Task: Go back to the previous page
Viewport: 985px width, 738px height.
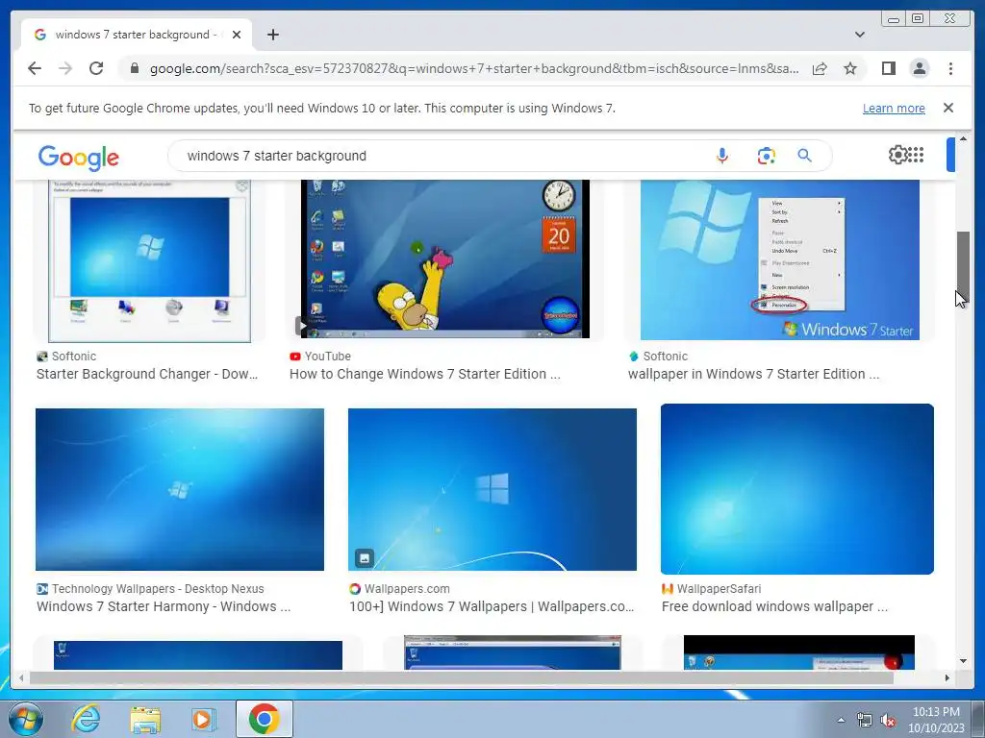Action: tap(35, 68)
